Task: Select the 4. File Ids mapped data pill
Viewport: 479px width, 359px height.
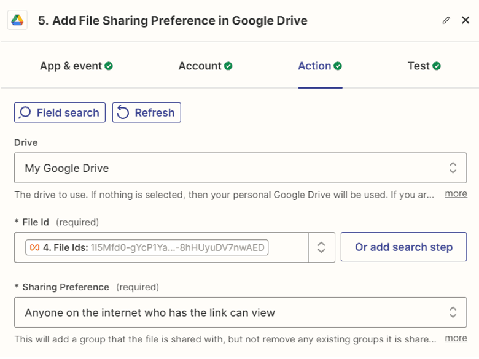Action: pyautogui.click(x=147, y=247)
